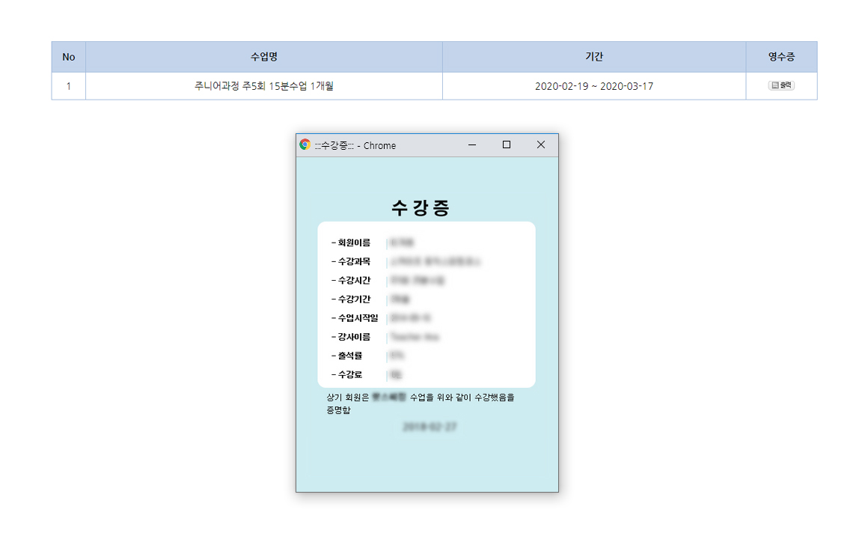
Task: Click the 수강료 label
Action: [349, 374]
